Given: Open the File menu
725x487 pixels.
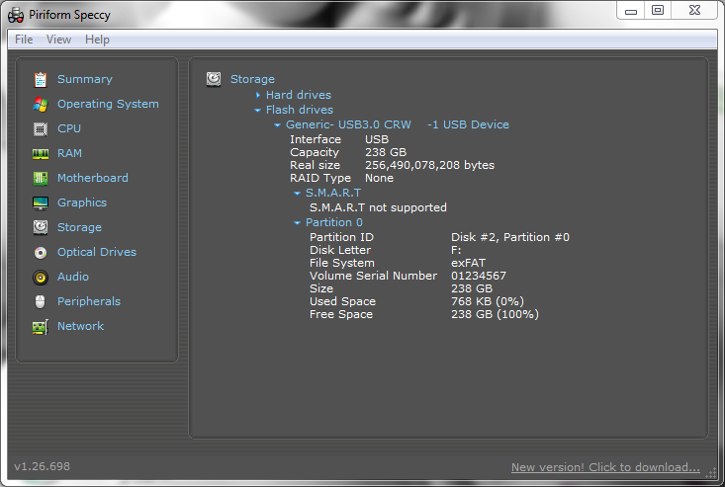Looking at the screenshot, I should pyautogui.click(x=24, y=40).
